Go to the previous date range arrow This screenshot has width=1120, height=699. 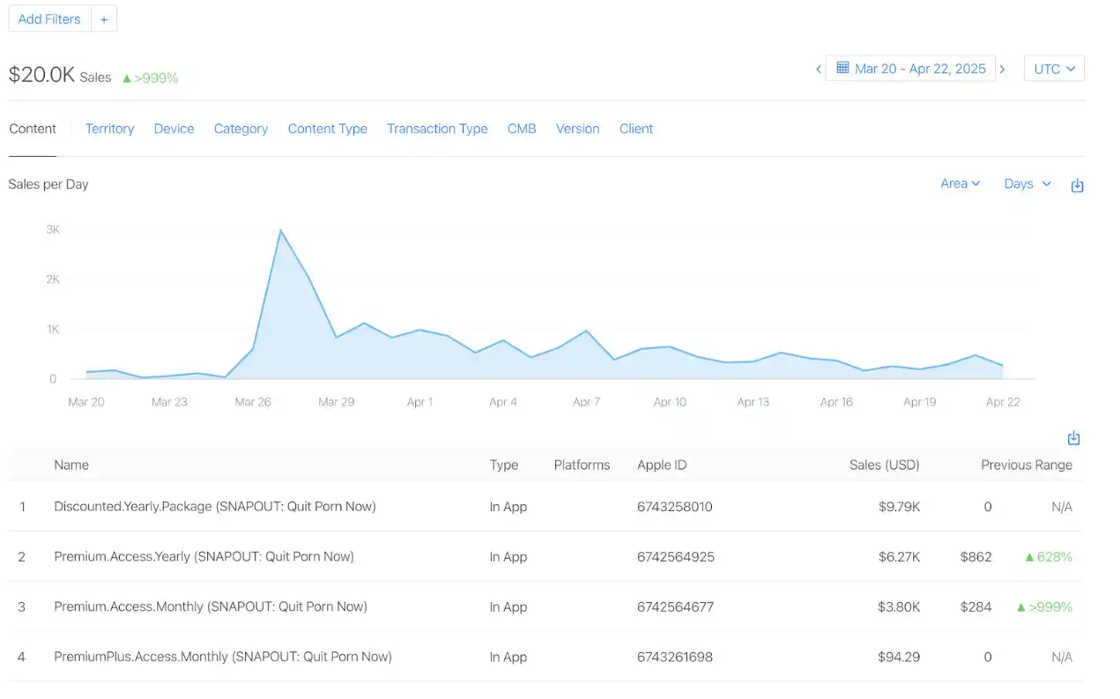818,69
